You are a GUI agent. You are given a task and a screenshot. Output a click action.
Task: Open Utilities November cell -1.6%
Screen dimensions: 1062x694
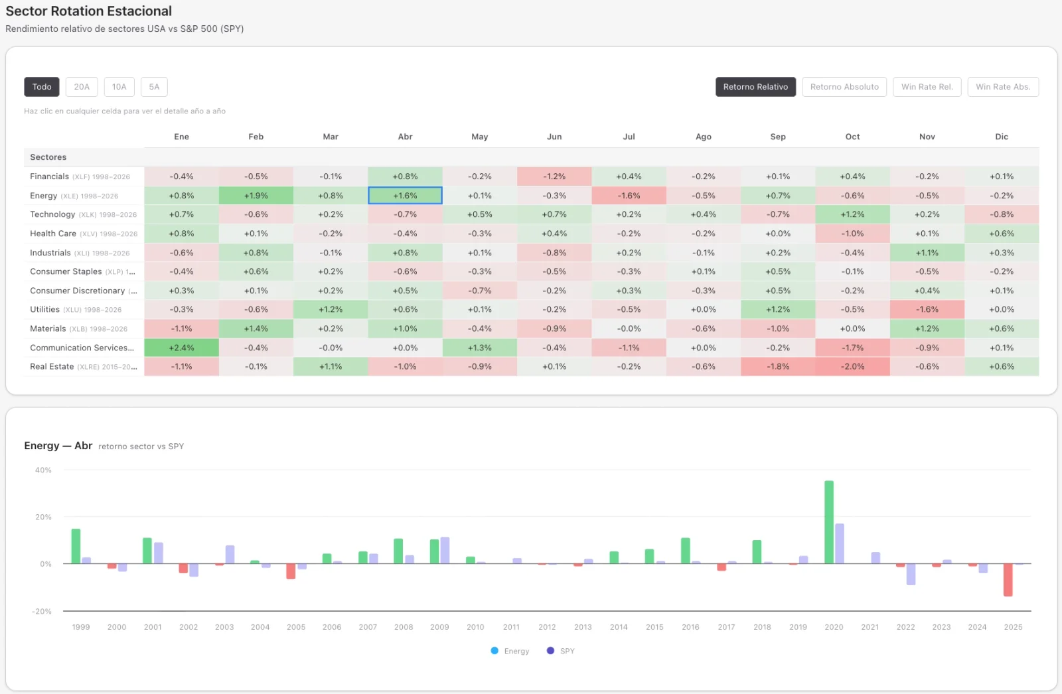927,310
